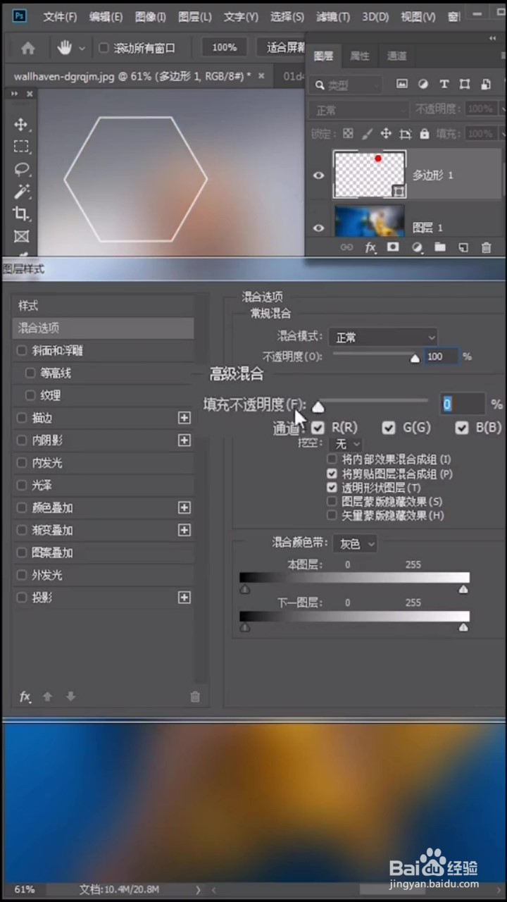
Task: Open 挖空 dropdown showing 无
Action: (x=346, y=444)
